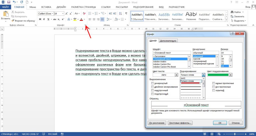Open Текстовые эффекты settings
This screenshot has height=136, width=256.
(x=180, y=123)
